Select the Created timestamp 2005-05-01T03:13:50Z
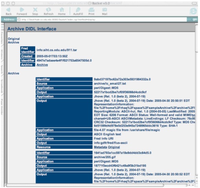 pyautogui.click(x=52, y=56)
